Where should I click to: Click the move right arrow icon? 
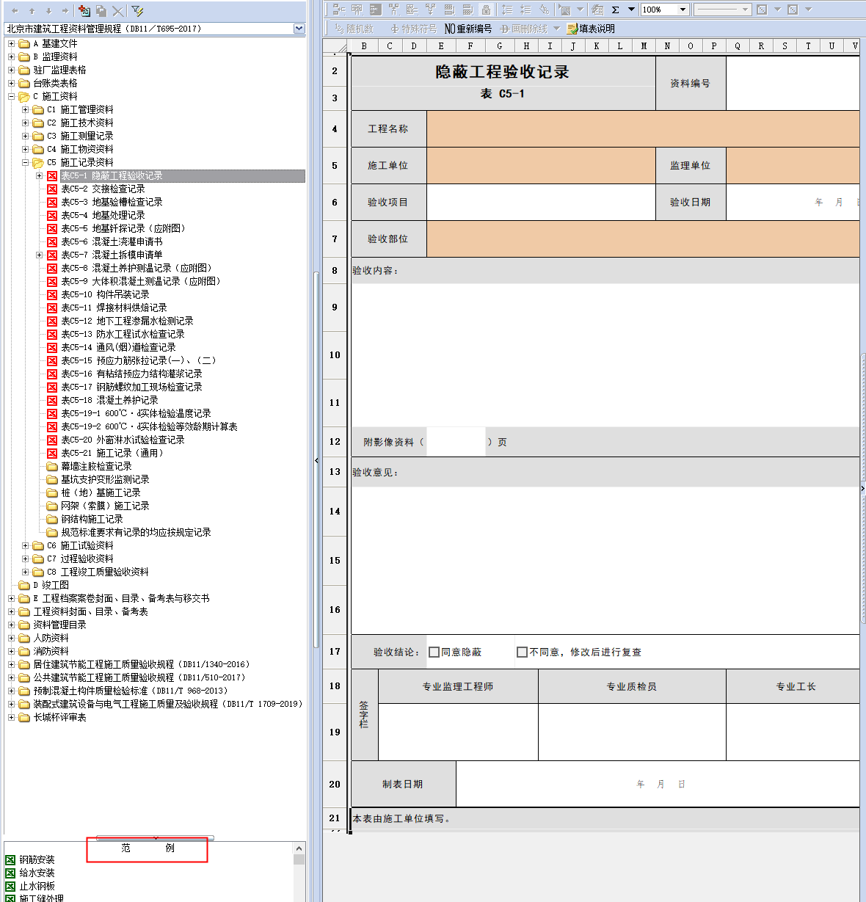point(65,10)
